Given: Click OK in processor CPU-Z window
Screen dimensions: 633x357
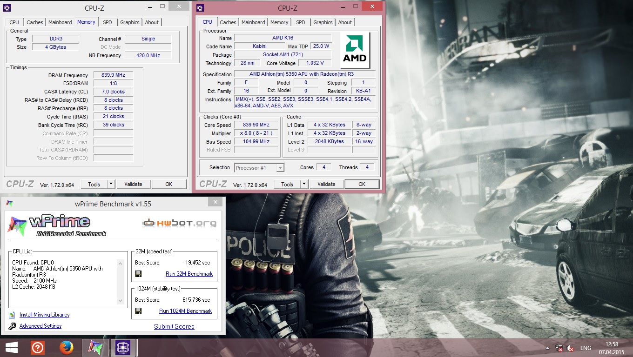Looking at the screenshot, I should pyautogui.click(x=362, y=184).
